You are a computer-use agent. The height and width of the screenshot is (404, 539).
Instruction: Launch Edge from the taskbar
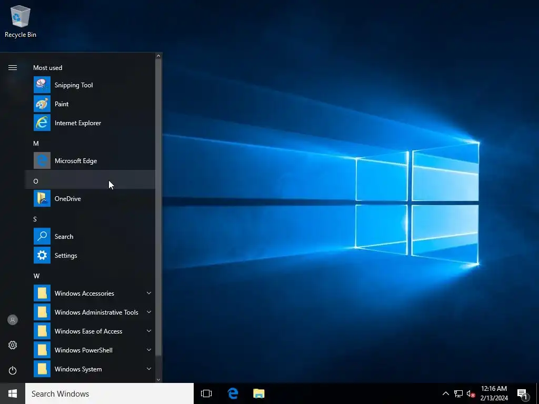tap(233, 393)
